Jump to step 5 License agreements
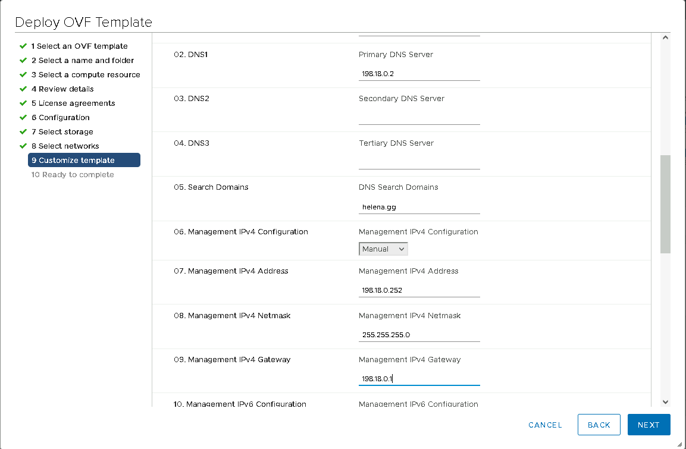 pos(73,103)
